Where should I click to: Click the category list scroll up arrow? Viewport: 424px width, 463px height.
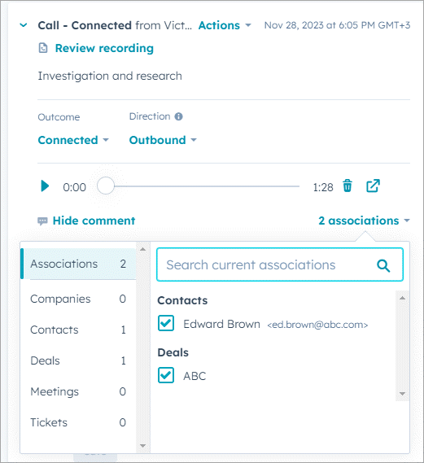coord(143,249)
